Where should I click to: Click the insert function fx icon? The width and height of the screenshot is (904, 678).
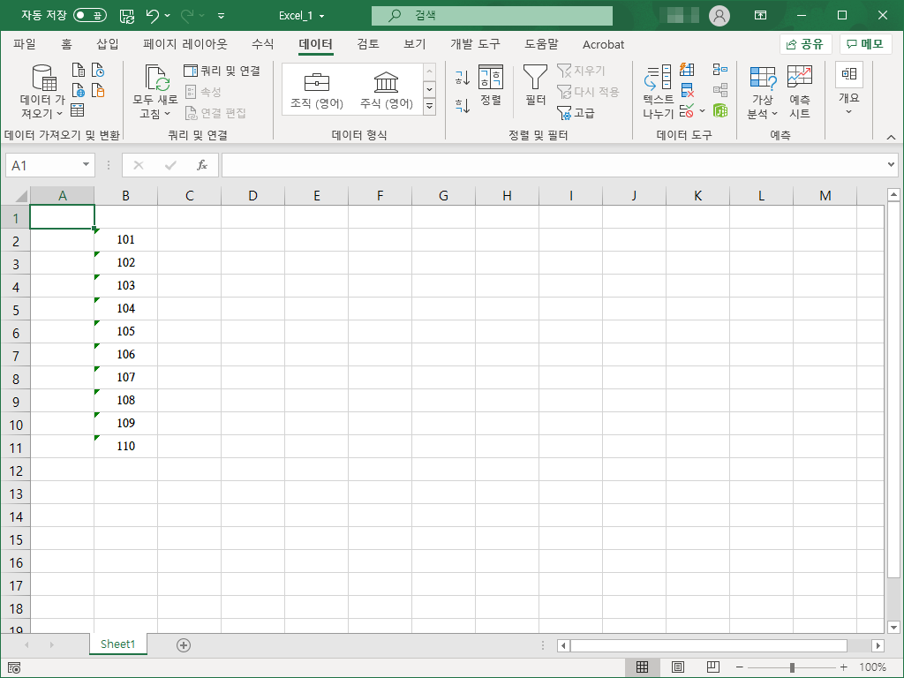point(202,165)
